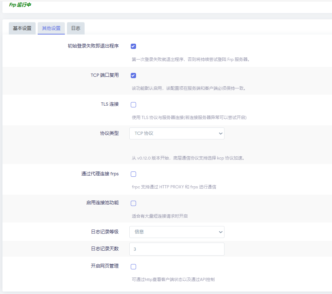Viewport: 332px width, 294px height.
Task: Disable the TCP 端口复用 checkbox
Action: [x=133, y=75]
